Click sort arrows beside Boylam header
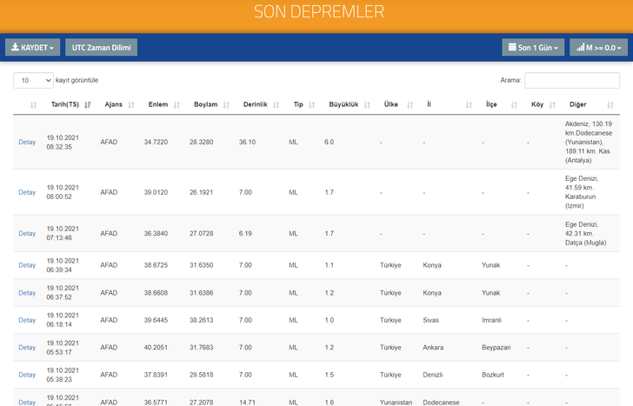 (x=226, y=105)
